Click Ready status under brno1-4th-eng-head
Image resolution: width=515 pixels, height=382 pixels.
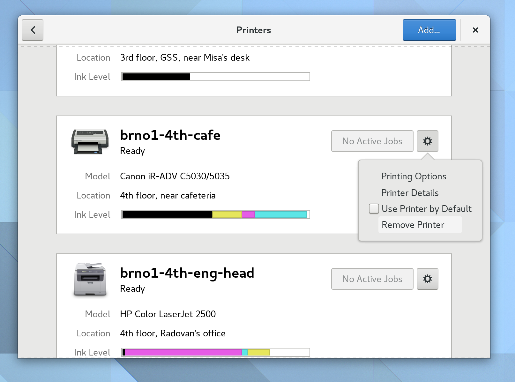click(132, 289)
